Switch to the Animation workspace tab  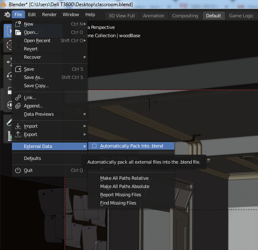tap(153, 16)
